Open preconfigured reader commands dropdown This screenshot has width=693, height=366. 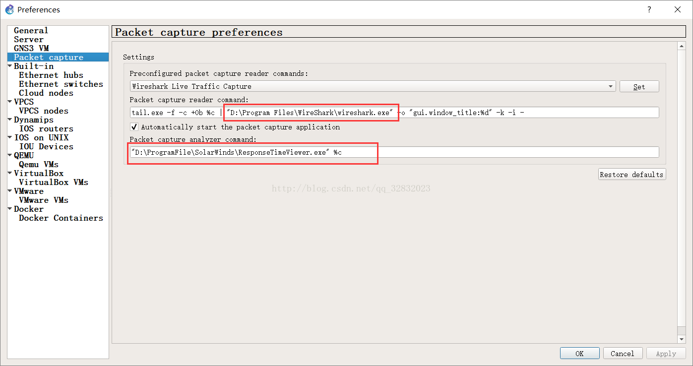(373, 86)
